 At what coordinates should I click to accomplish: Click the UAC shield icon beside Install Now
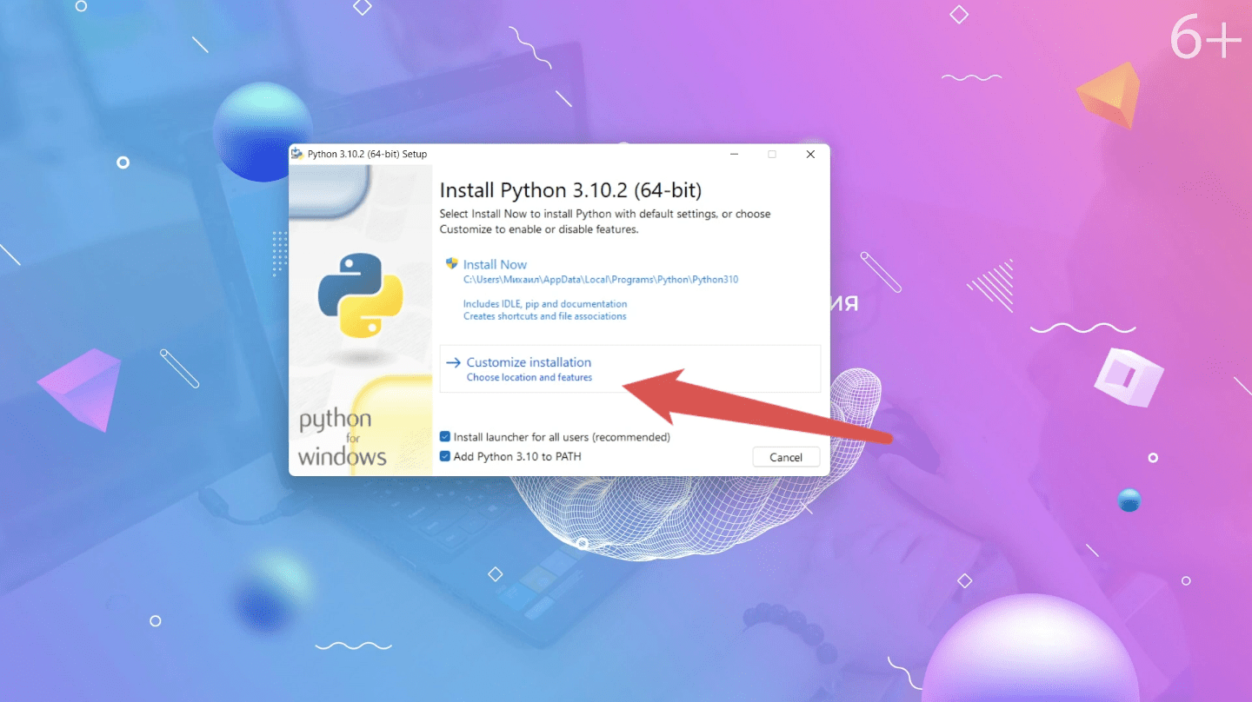coord(451,263)
